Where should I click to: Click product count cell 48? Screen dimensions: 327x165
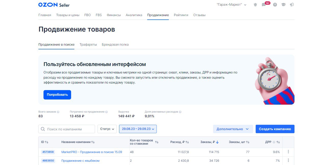(132, 152)
